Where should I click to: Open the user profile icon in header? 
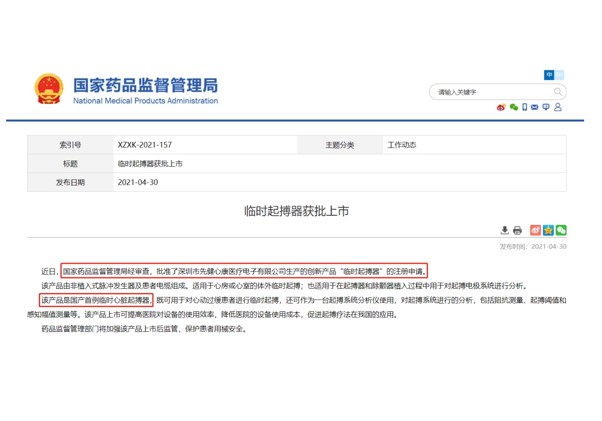(x=558, y=107)
